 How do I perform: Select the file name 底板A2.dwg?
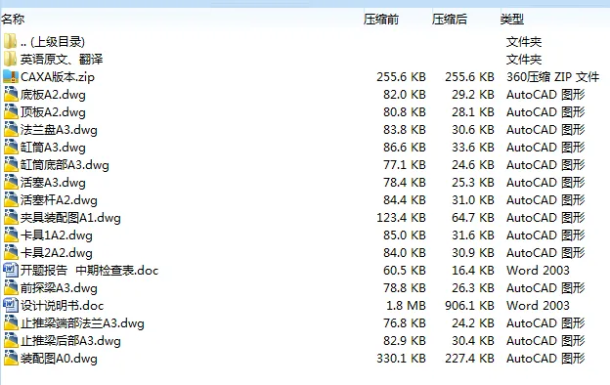(53, 95)
